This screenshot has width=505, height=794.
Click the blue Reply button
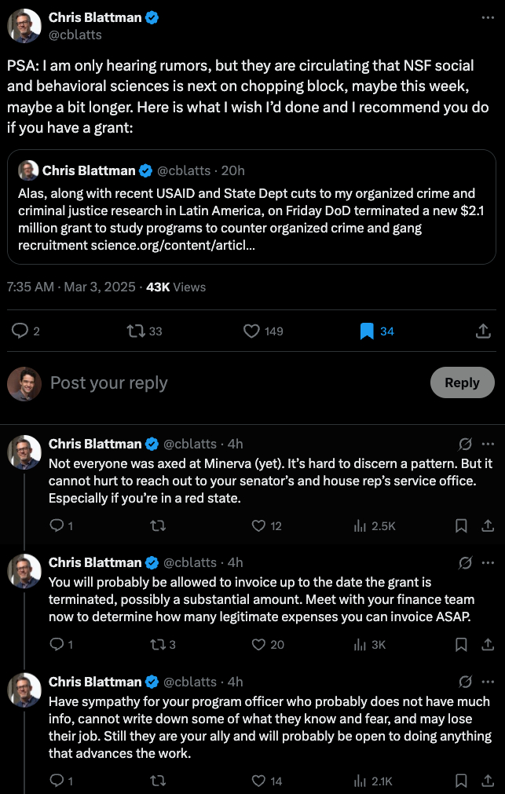tap(461, 382)
